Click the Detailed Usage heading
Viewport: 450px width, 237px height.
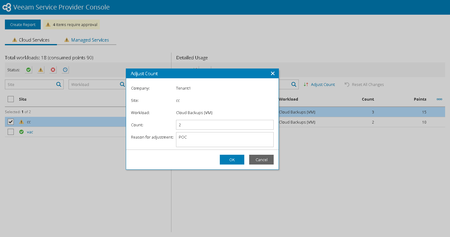192,57
